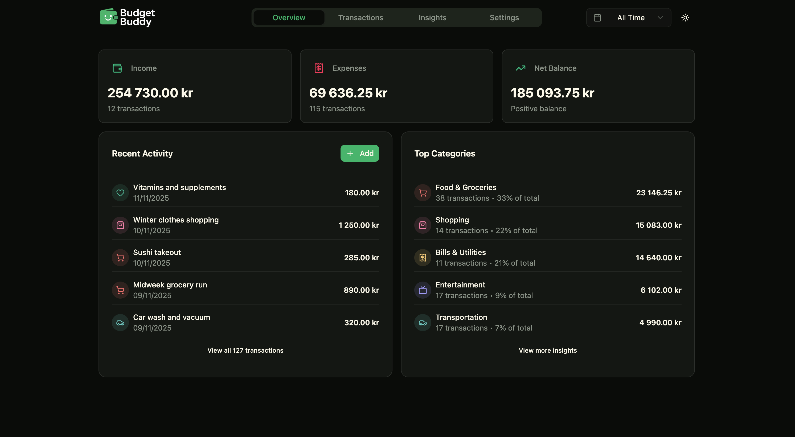The image size is (795, 437).
Task: Click the shopping bag icon for Winter clothes shopping
Action: [x=120, y=225]
